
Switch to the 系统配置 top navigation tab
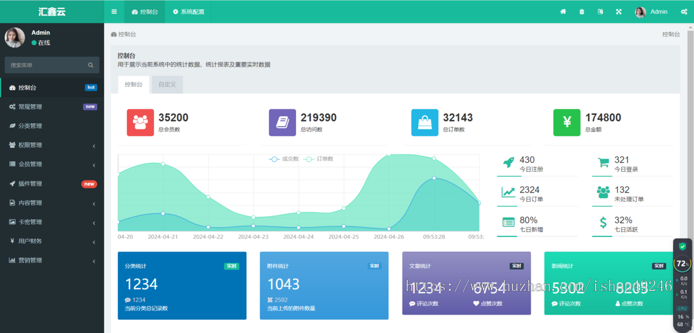[188, 12]
